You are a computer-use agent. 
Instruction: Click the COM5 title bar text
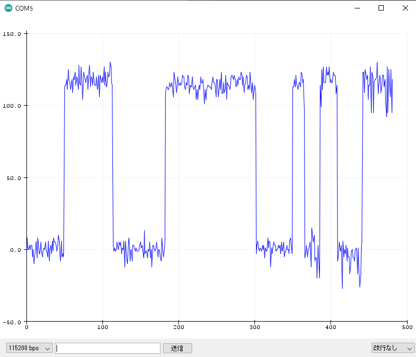(24, 8)
